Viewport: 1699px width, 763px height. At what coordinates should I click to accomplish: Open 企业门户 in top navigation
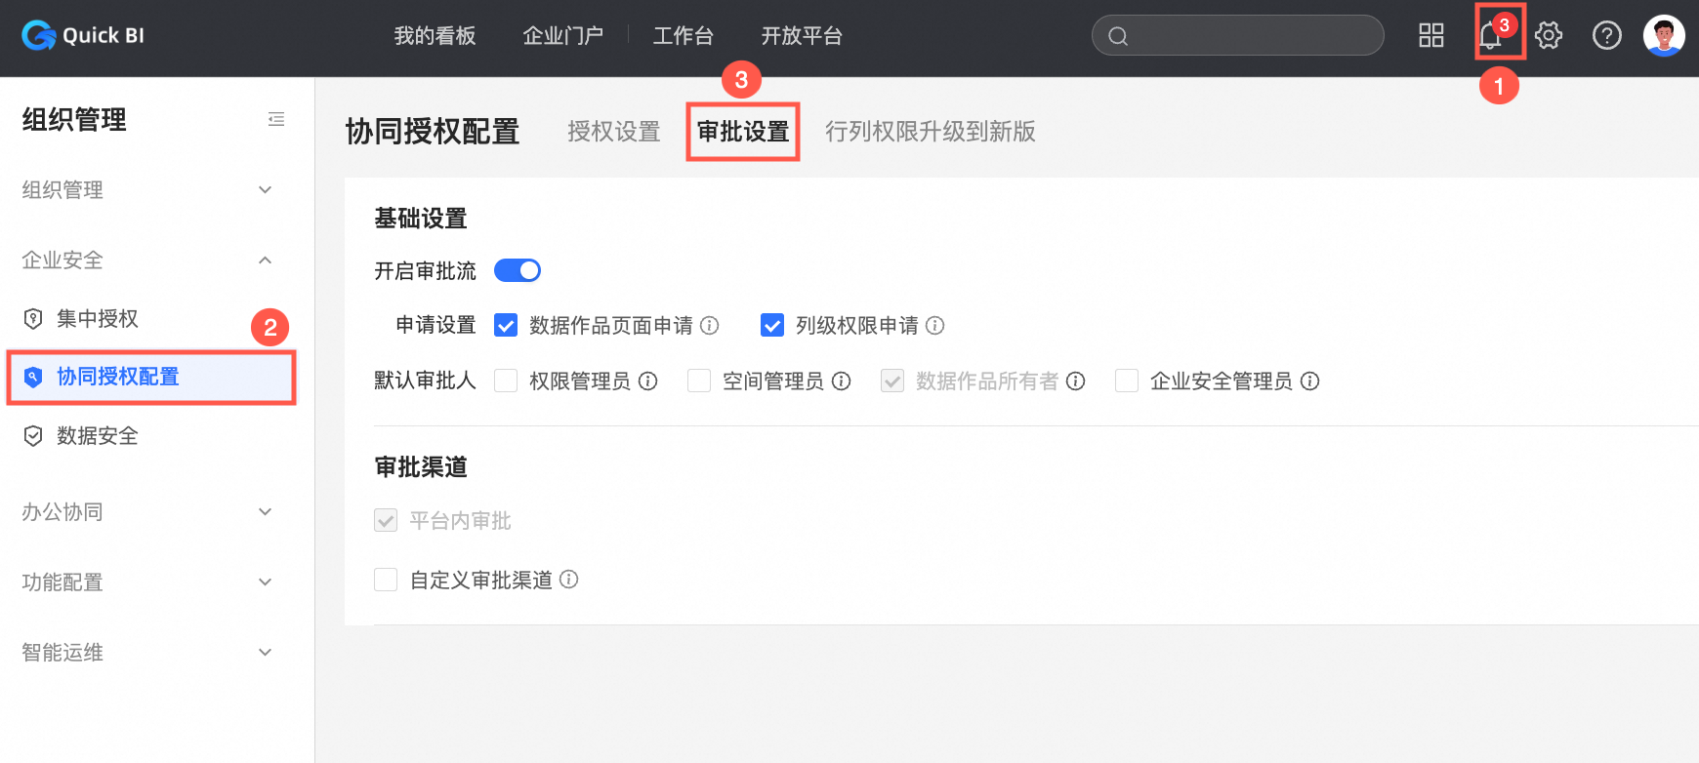coord(563,36)
